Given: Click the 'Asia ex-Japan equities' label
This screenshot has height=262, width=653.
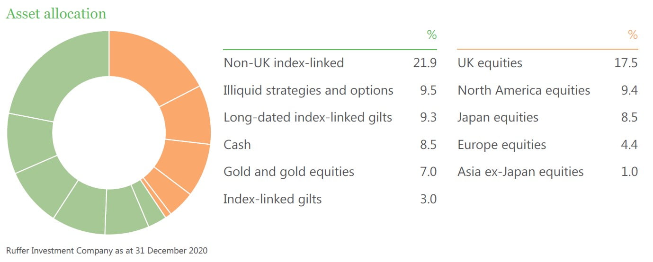Looking at the screenshot, I should (520, 171).
